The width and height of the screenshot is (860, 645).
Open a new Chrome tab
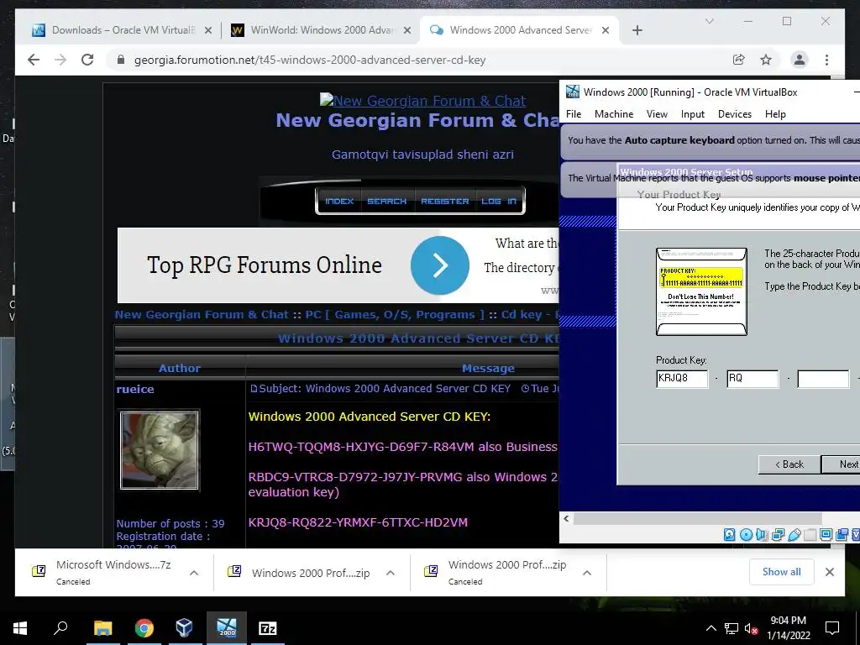point(637,30)
